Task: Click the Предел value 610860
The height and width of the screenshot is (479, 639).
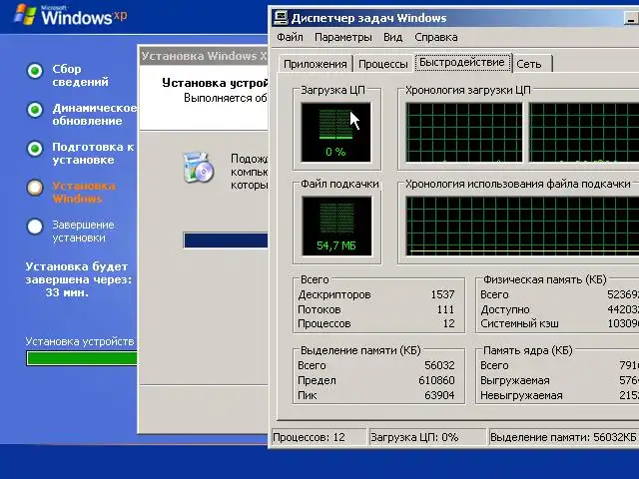Action: coord(436,380)
